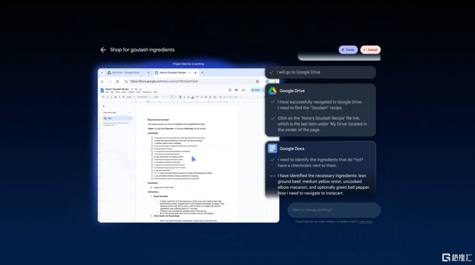
Task: Toggle bold formatting
Action: (x=180, y=97)
